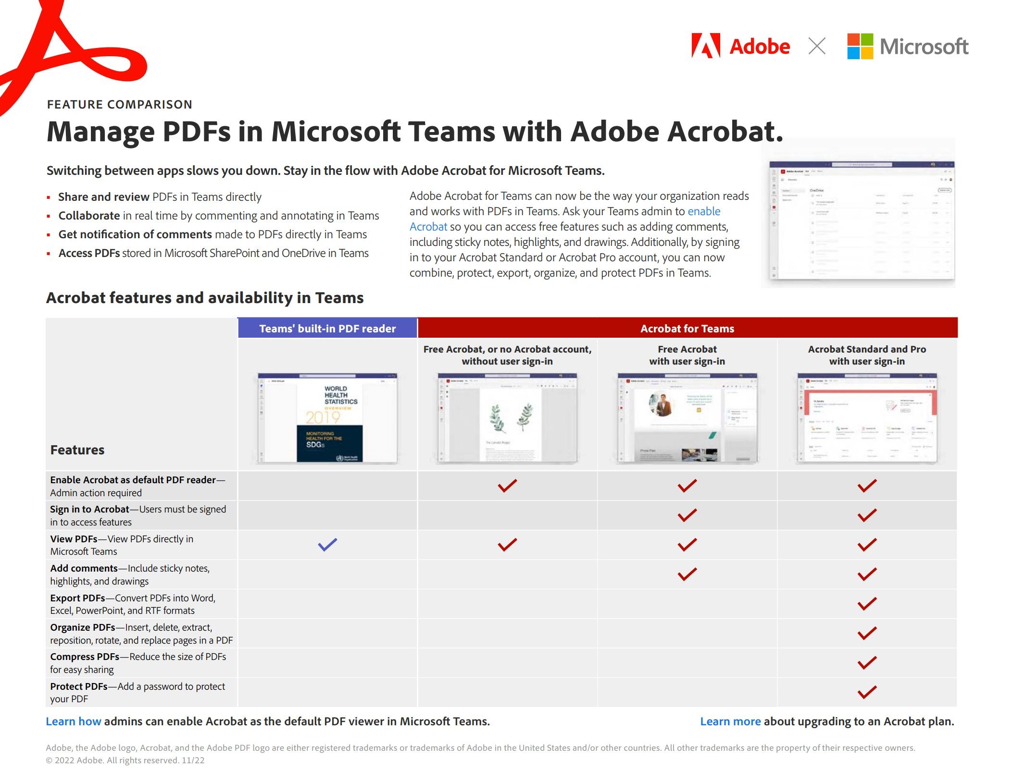Click the checkmark icon under Free Acrobat sign-in View PDFs row

click(688, 543)
